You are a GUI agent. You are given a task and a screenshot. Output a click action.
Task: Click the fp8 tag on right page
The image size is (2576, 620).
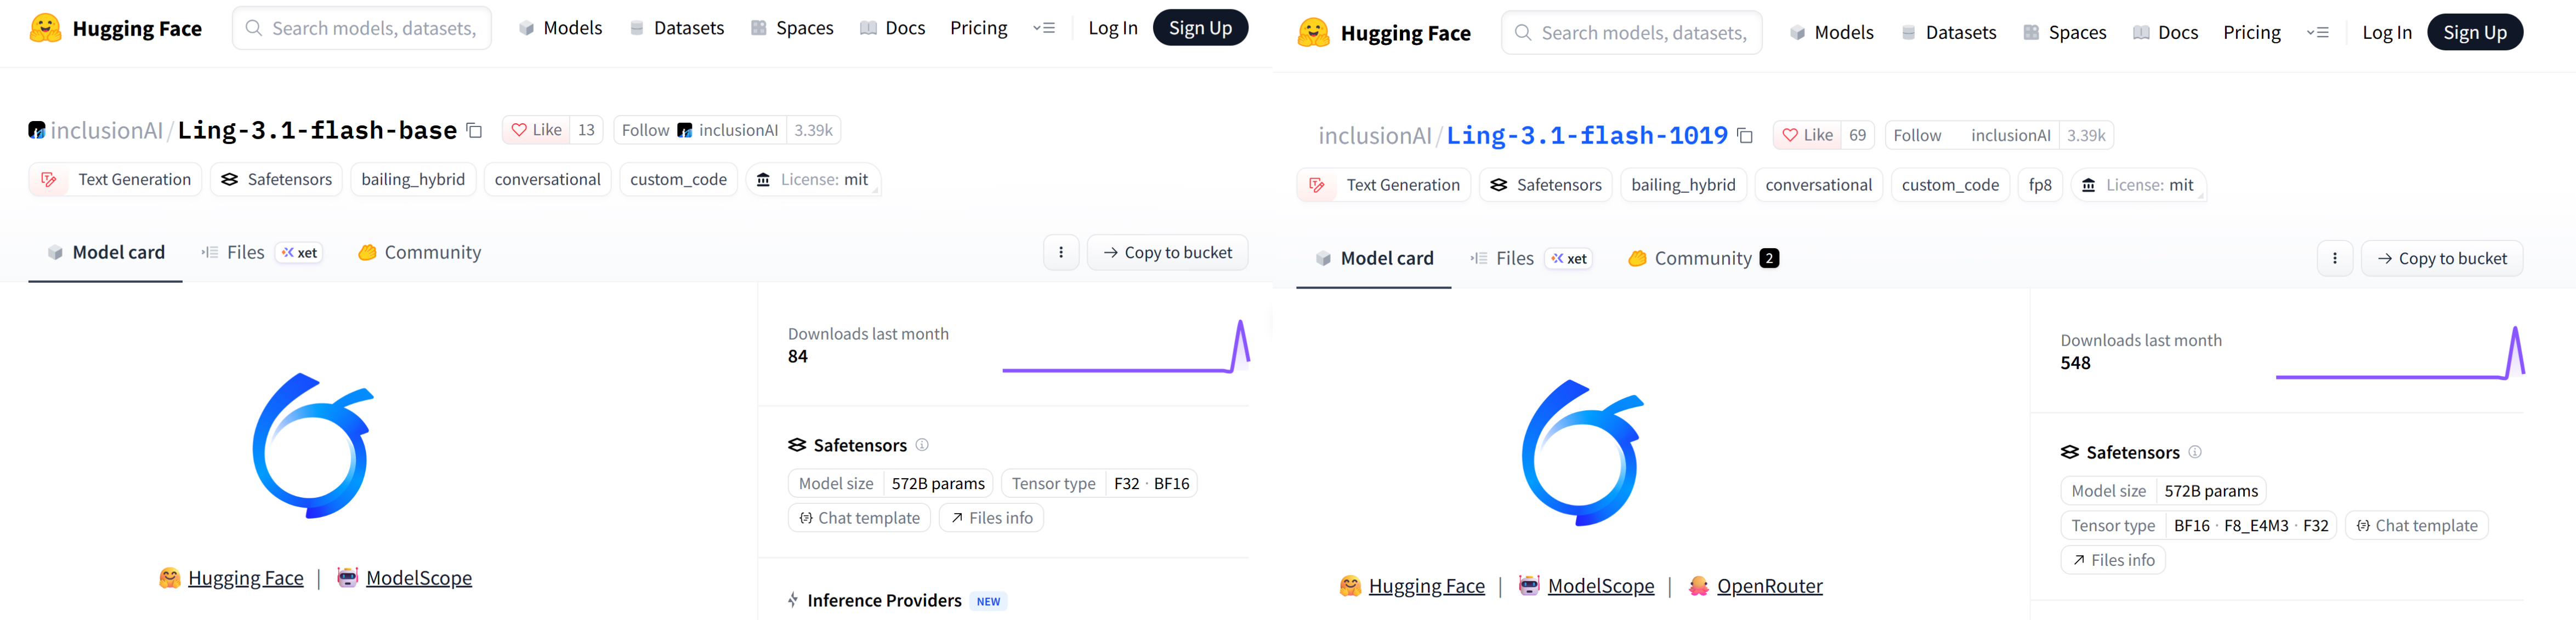[x=2040, y=185]
